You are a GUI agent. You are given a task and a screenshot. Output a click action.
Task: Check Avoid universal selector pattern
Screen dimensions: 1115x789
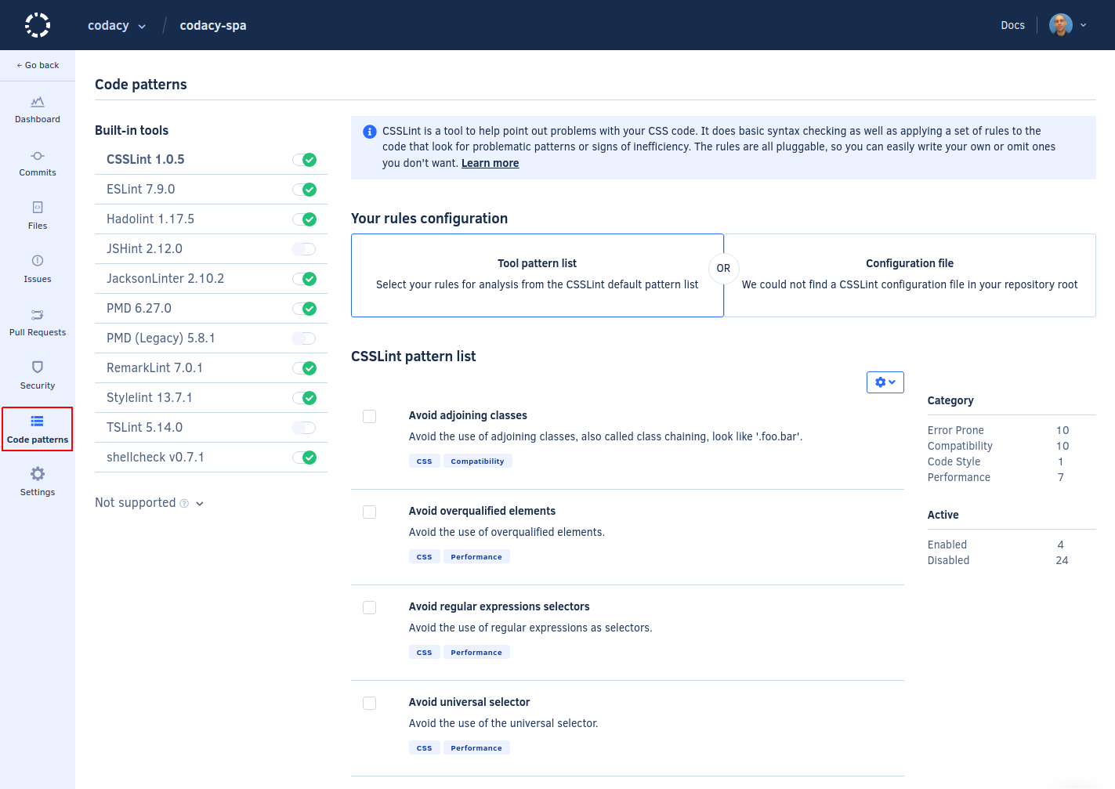[370, 703]
